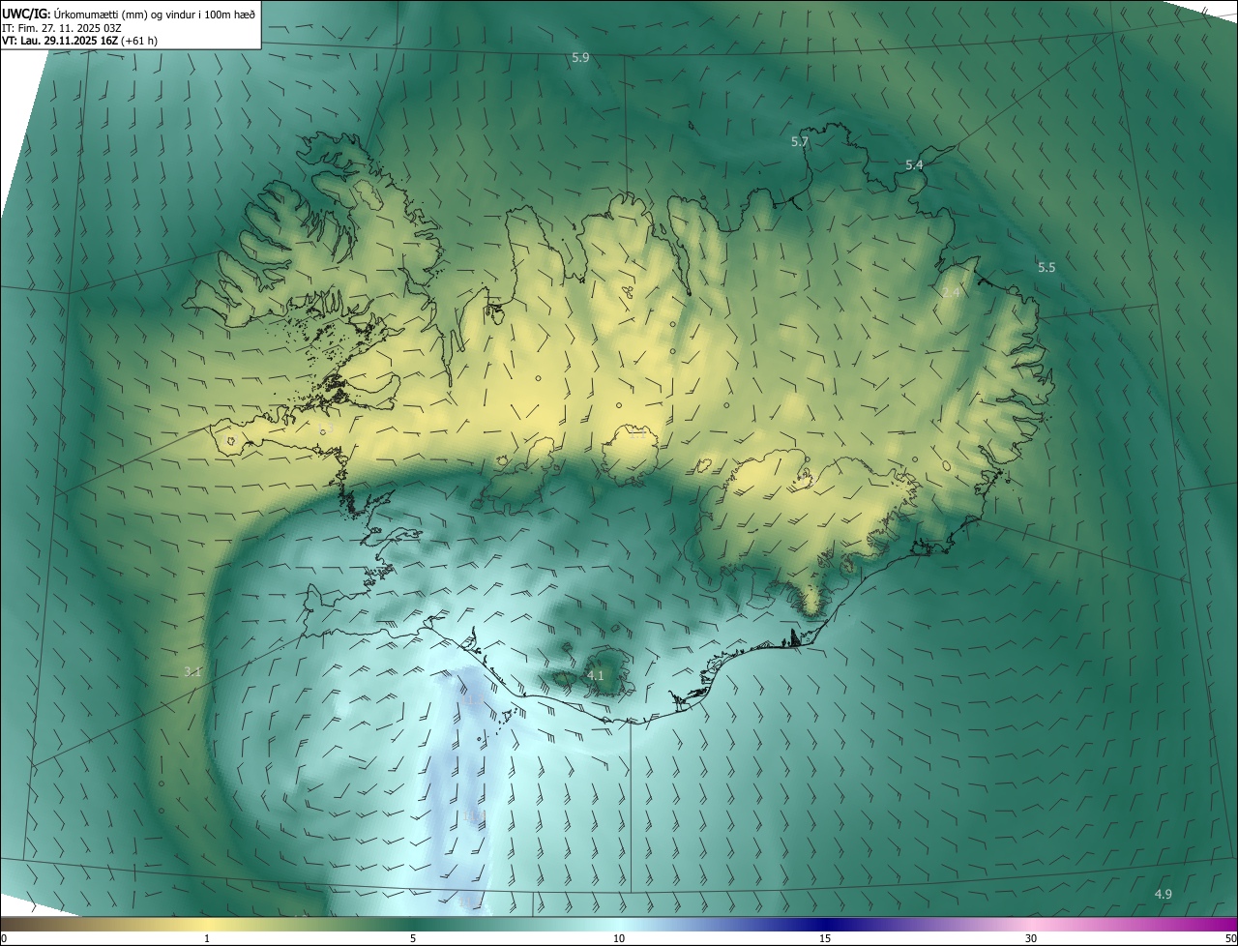
Task: Click the 'IT: Fim. 27. 11. 2025 03Z' line
Action: (x=62, y=28)
